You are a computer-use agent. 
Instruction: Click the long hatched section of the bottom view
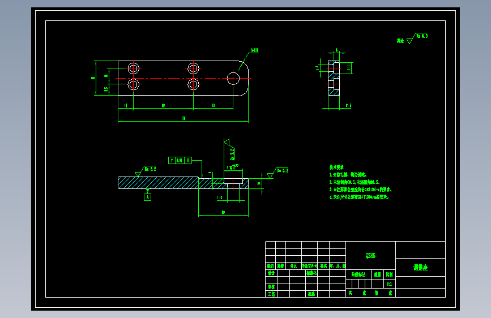coord(158,183)
